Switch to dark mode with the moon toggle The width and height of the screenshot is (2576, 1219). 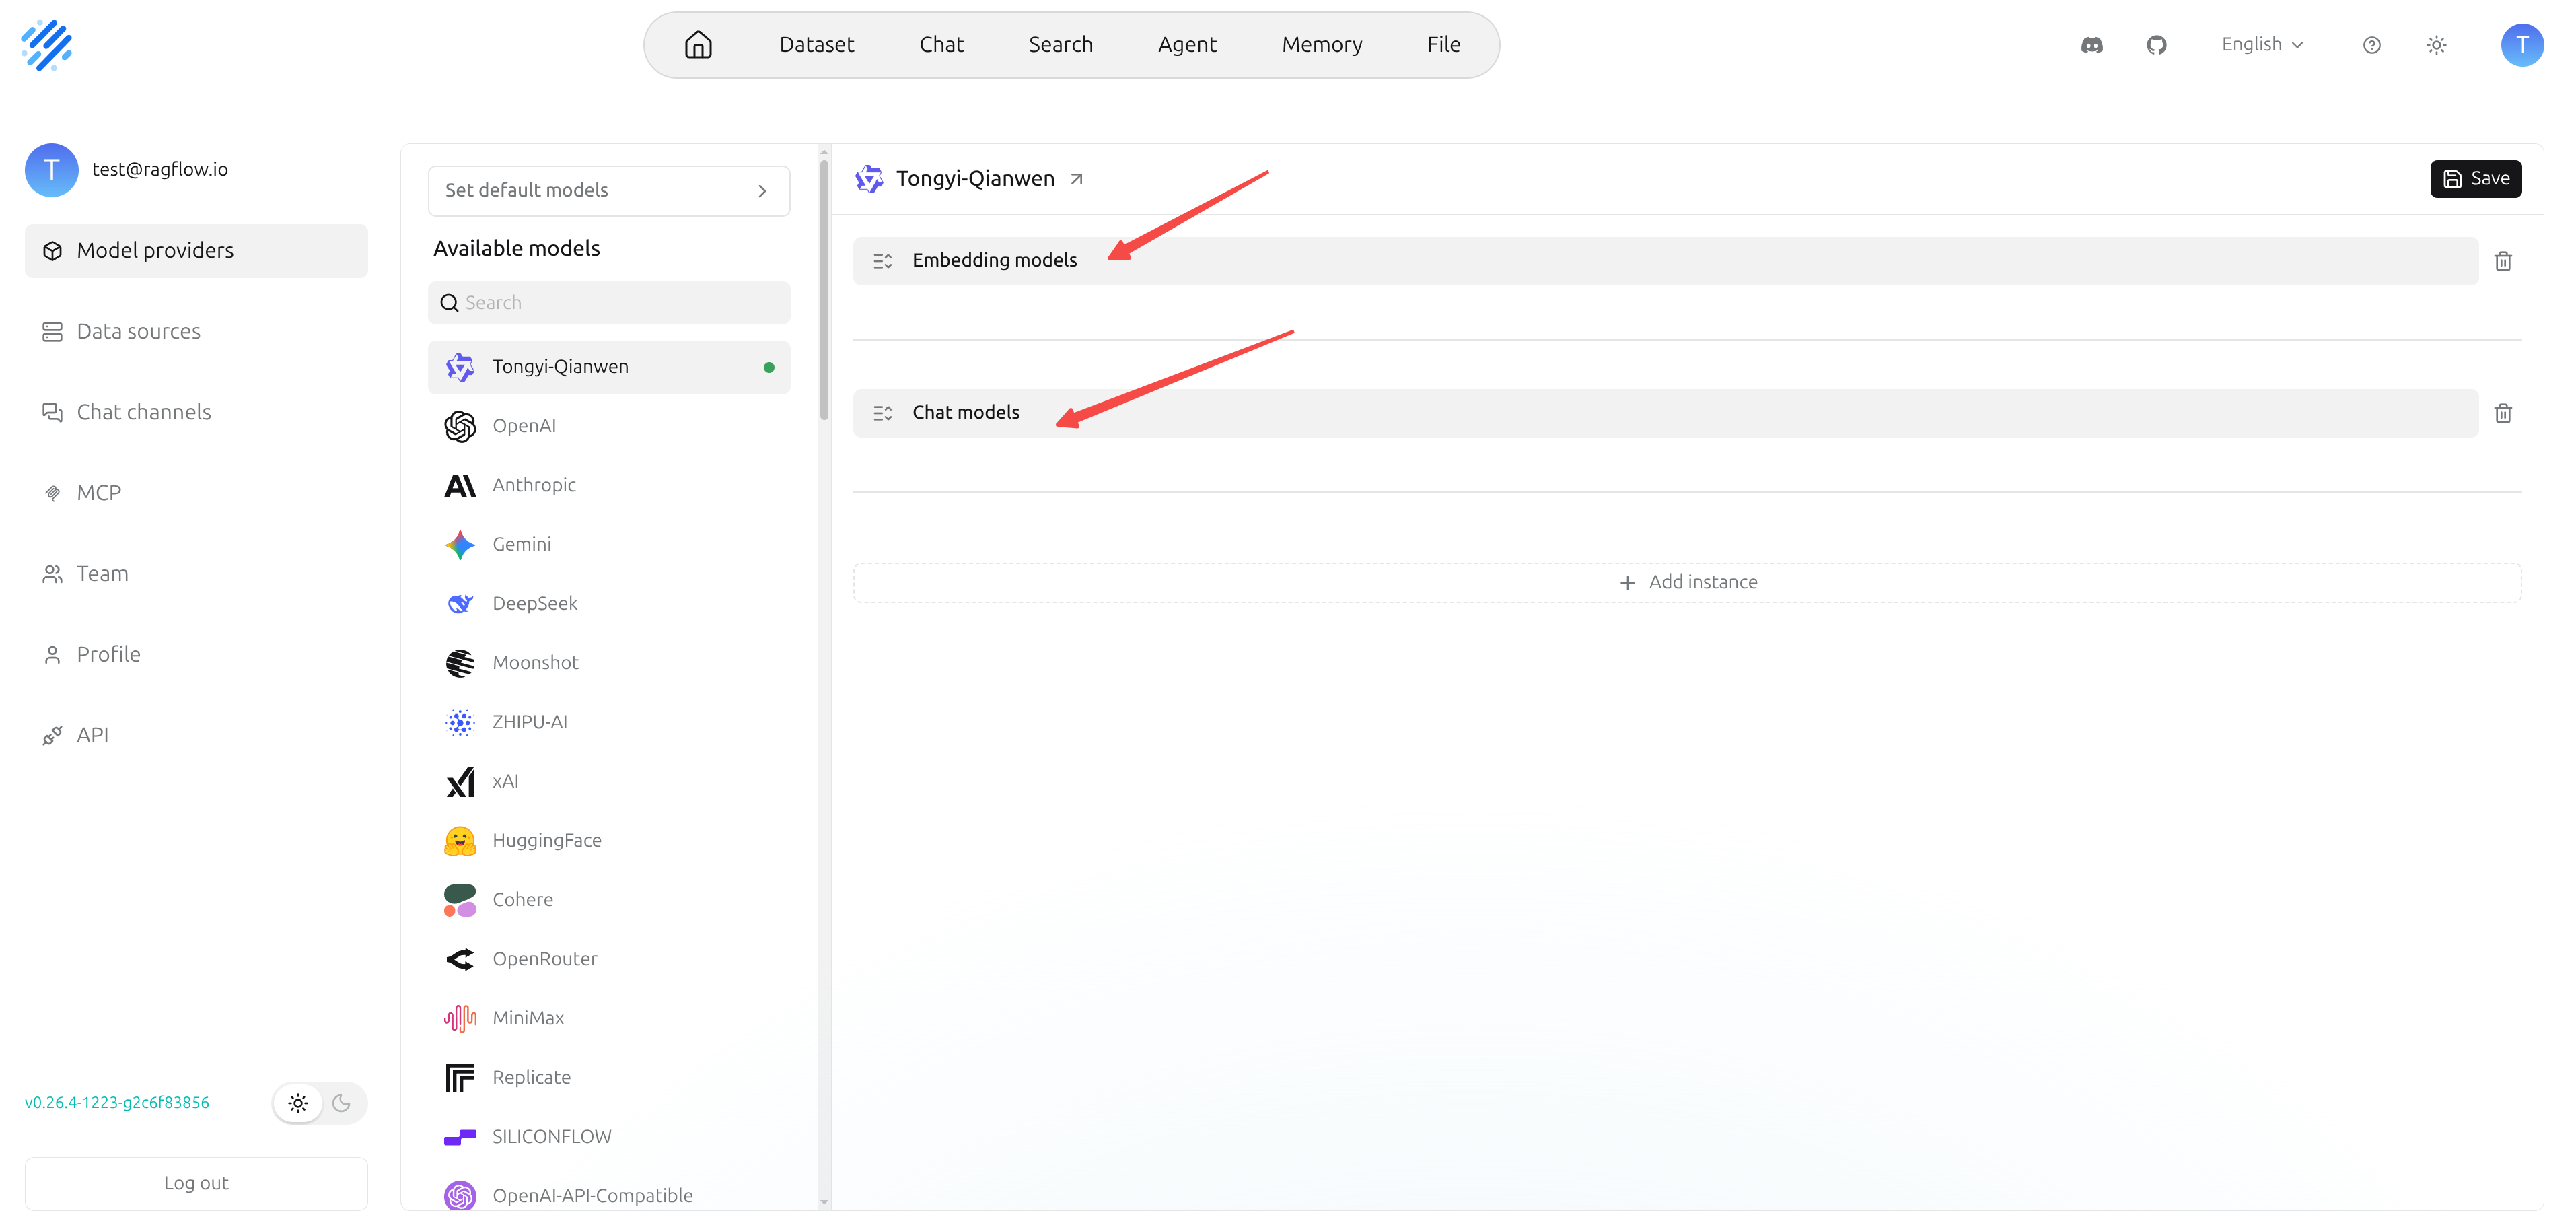pyautogui.click(x=341, y=1103)
